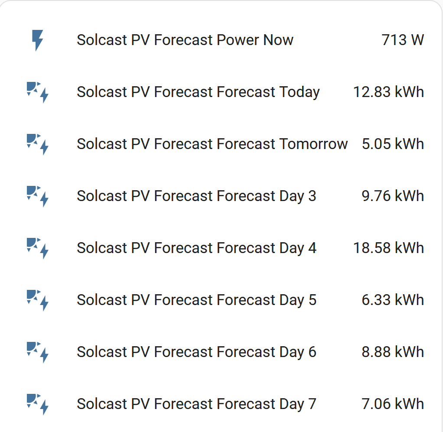Select the 18.58 kWh Day 4 value
This screenshot has height=432, width=443.
click(388, 248)
